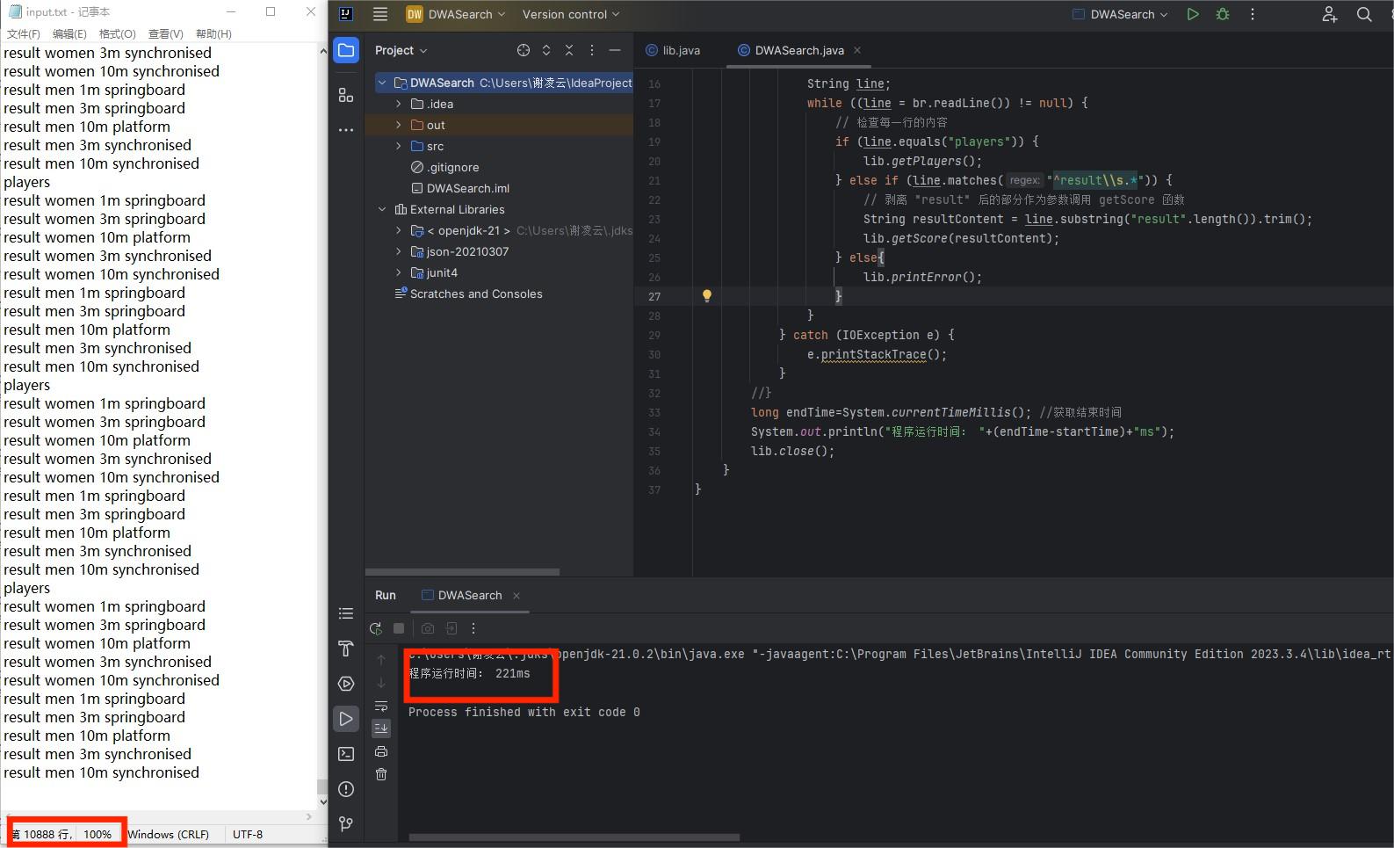Open Notepad 查看(V) menu
This screenshot has height=848, width=1394.
click(165, 33)
